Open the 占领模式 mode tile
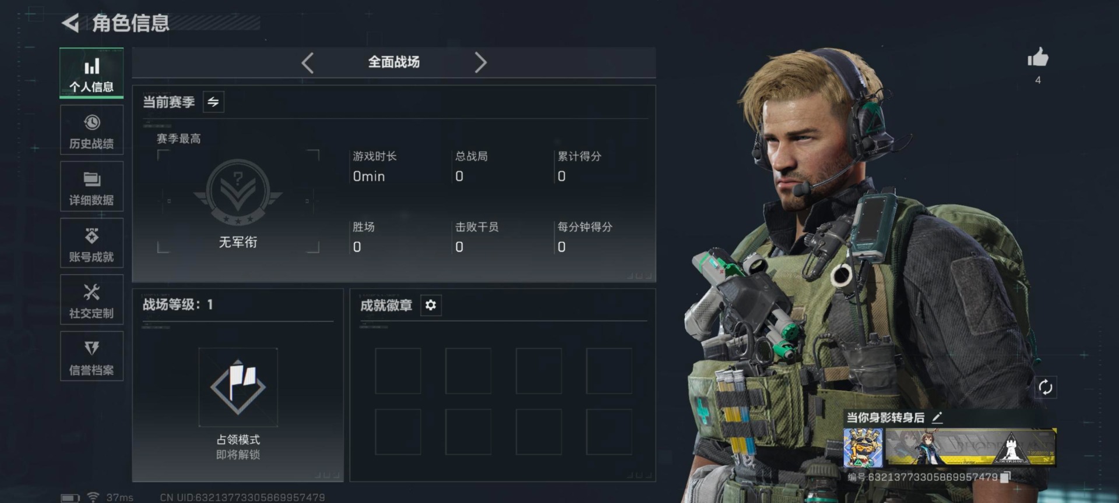The image size is (1119, 503). click(238, 387)
